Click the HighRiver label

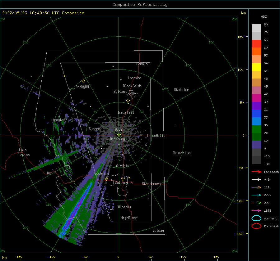pyautogui.click(x=129, y=218)
